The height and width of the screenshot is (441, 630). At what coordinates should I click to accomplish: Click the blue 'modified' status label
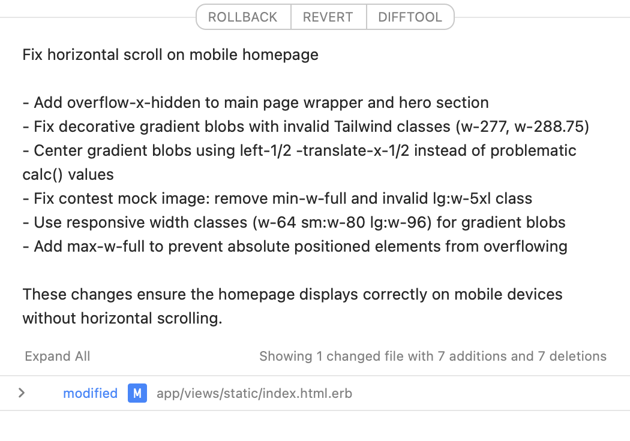pos(90,393)
